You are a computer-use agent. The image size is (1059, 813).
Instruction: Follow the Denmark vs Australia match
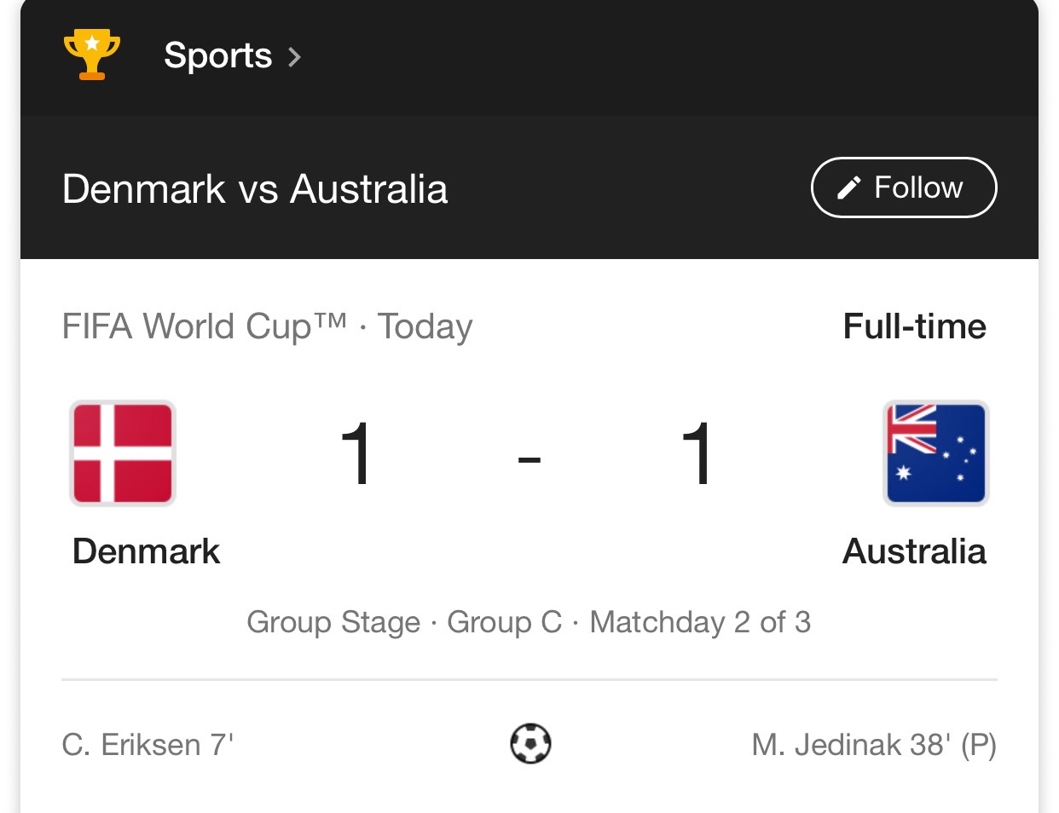[904, 187]
